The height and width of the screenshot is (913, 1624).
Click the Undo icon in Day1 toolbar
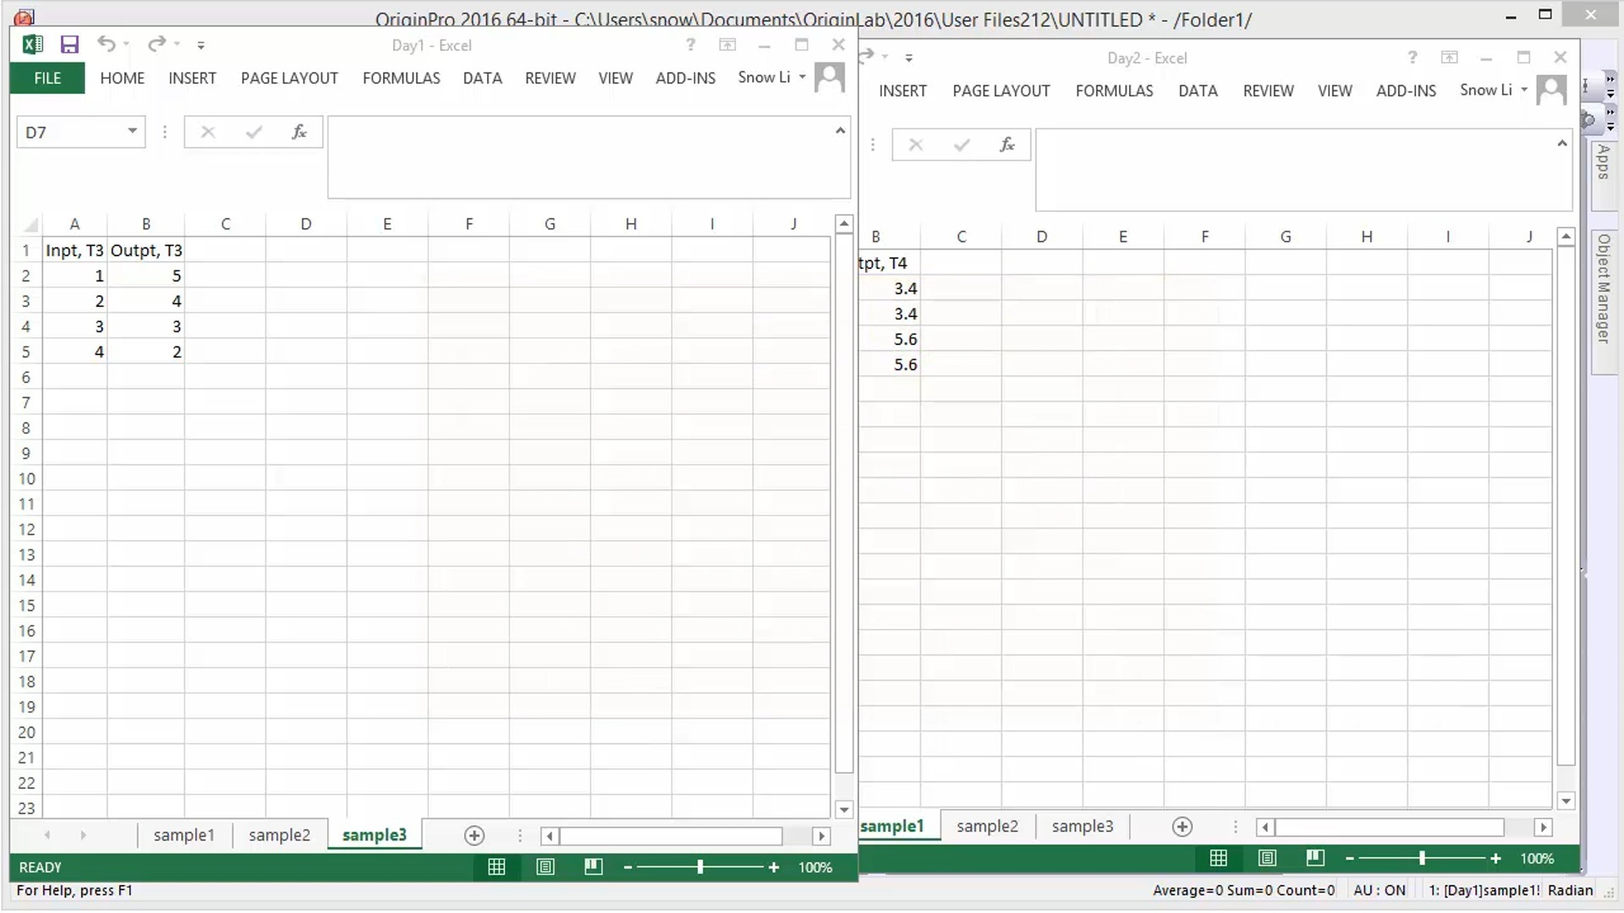pyautogui.click(x=107, y=45)
